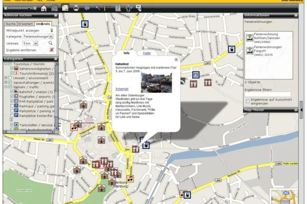Click the Kategorien vertical scrollbar
This screenshot has width=307, height=204.
tap(56, 96)
